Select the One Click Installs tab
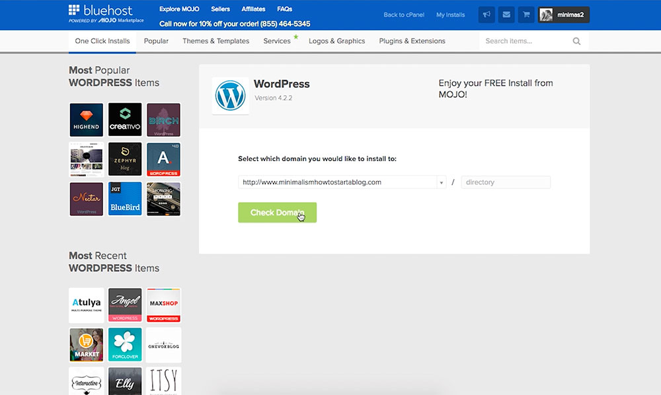Image resolution: width=661 pixels, height=395 pixels. [102, 41]
